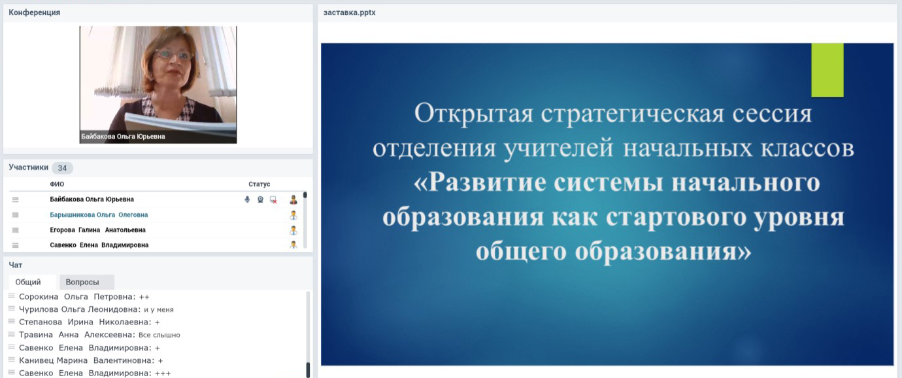The image size is (902, 378).
Task: Click microphone icon for Байбакова Ольга Юрьевна
Action: point(247,199)
